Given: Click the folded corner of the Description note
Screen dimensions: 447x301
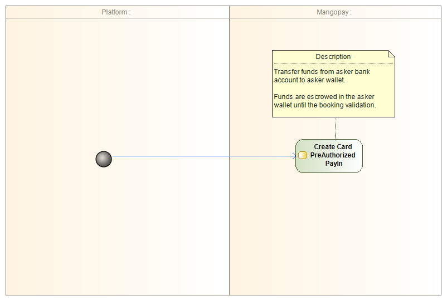Looking at the screenshot, I should coord(391,53).
